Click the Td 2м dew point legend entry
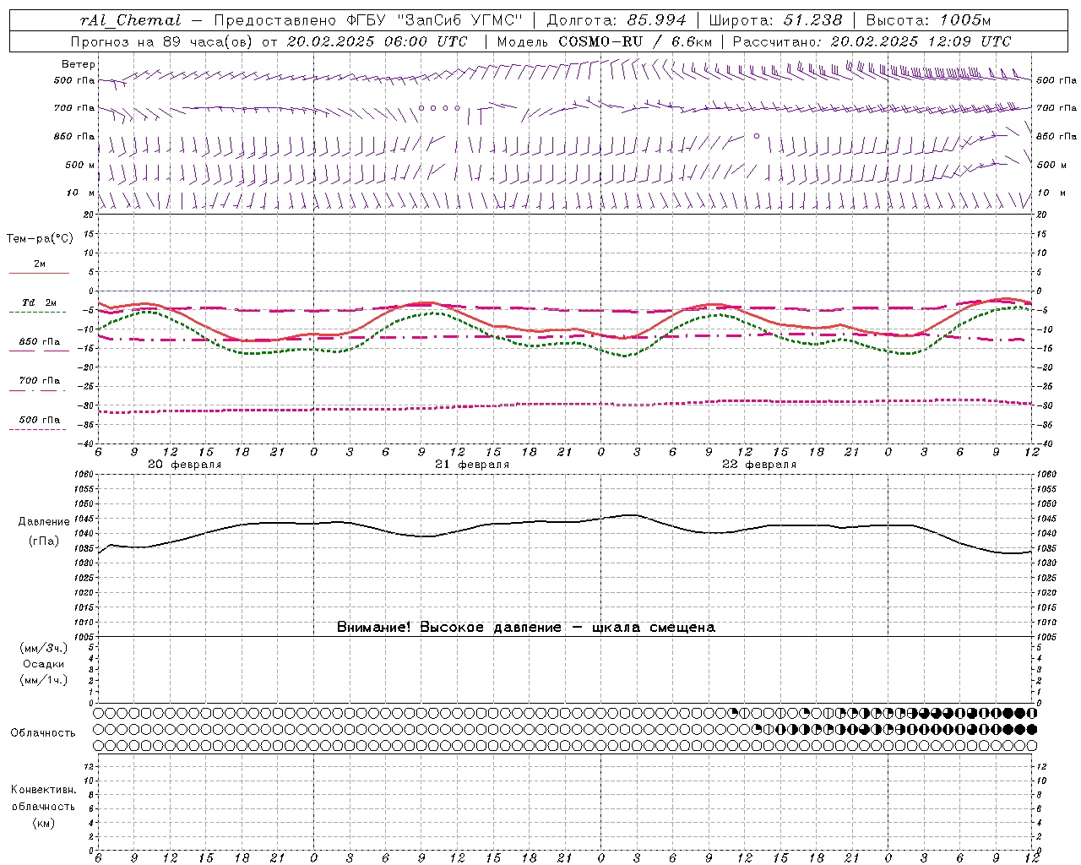The image size is (1081, 865). [x=40, y=302]
